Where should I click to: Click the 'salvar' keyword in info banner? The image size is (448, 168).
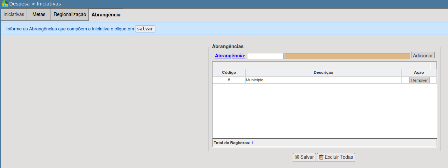[x=145, y=29]
